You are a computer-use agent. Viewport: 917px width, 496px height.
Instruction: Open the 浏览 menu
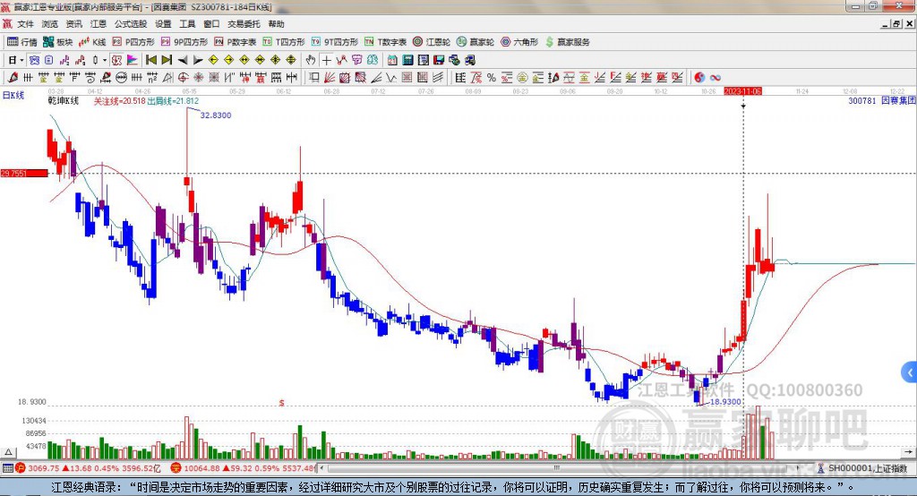click(50, 24)
